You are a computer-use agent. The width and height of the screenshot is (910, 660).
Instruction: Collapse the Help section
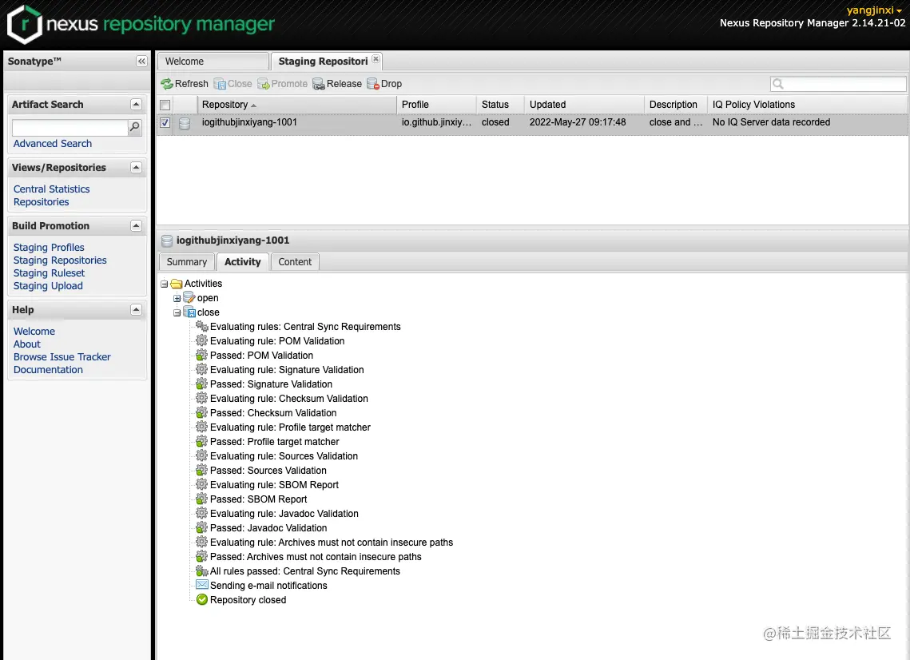click(x=137, y=310)
